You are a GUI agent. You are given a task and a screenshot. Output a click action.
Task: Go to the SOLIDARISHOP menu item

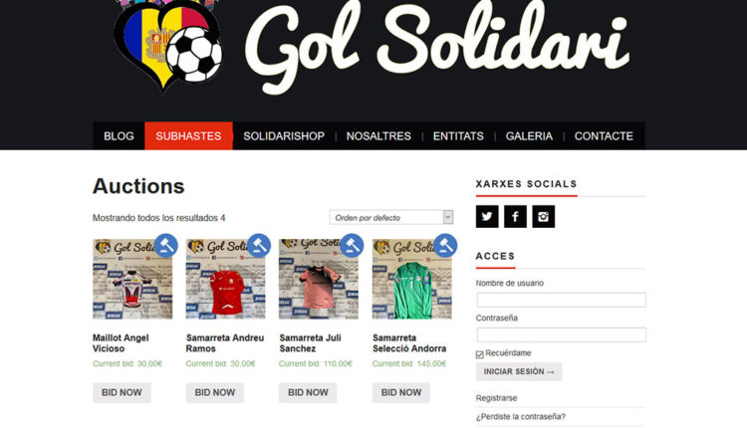(x=284, y=136)
